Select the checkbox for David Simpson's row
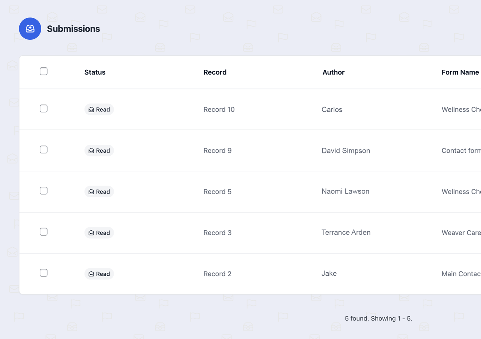Viewport: 481px width, 339px height. [x=44, y=150]
